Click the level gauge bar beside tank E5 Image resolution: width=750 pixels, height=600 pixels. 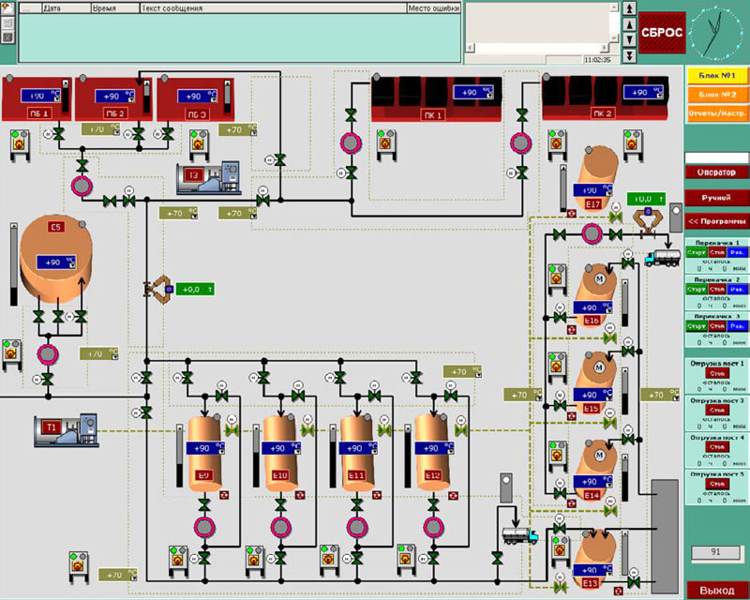(x=14, y=264)
